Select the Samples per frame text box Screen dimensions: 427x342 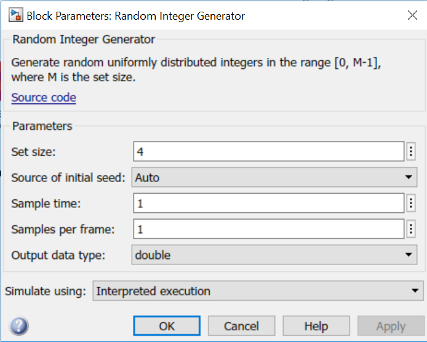coord(268,229)
